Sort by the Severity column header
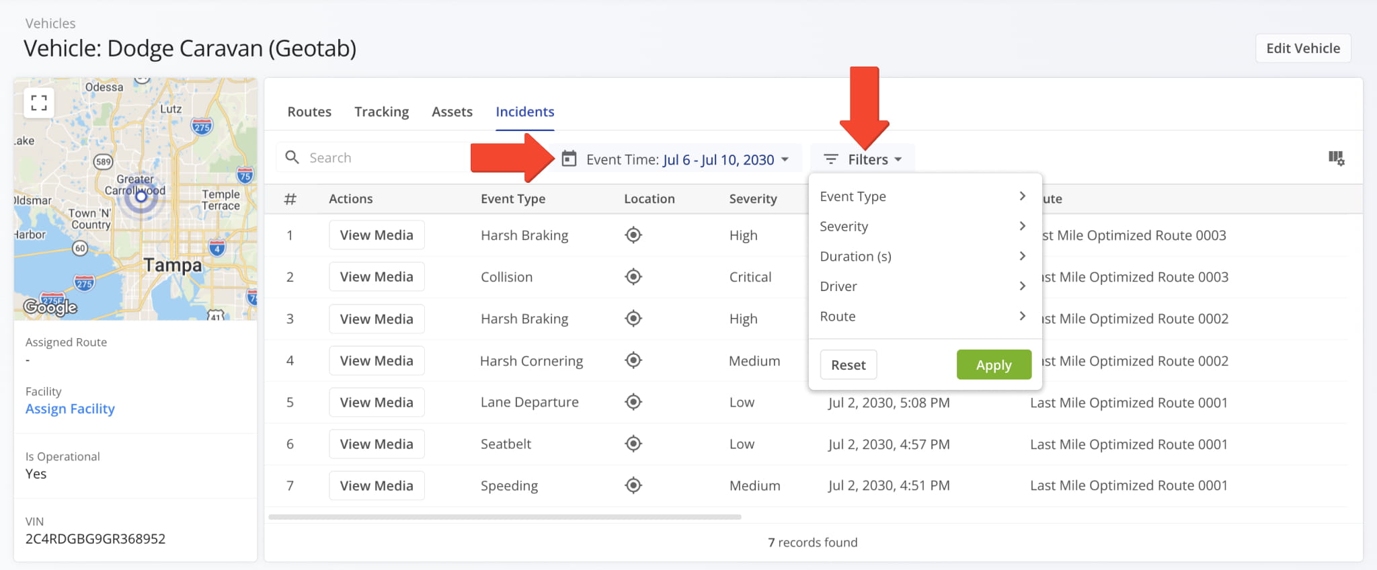The width and height of the screenshot is (1377, 570). (x=753, y=199)
